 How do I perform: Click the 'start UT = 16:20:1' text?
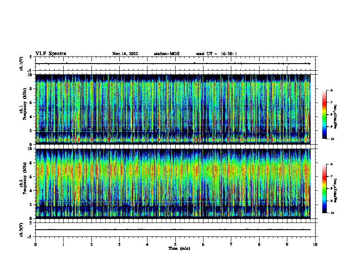click(216, 54)
